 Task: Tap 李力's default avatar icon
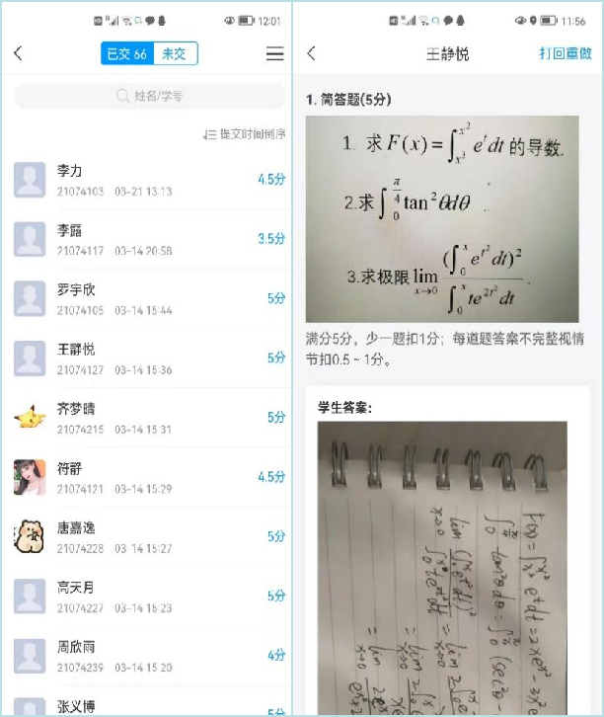(x=30, y=180)
